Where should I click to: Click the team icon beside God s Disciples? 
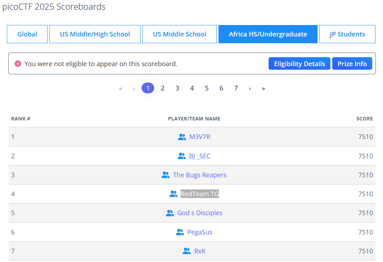click(170, 213)
